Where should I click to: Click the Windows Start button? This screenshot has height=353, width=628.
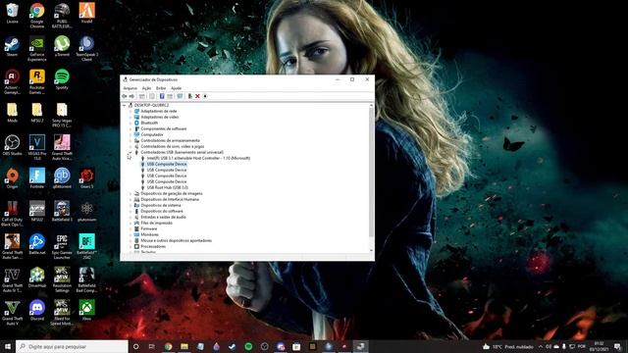click(x=8, y=346)
